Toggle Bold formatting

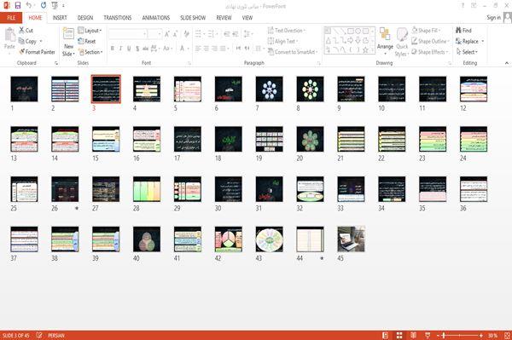pos(113,49)
